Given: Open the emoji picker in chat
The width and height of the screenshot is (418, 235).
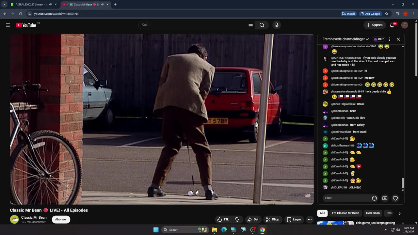Looking at the screenshot, I should click(375, 198).
